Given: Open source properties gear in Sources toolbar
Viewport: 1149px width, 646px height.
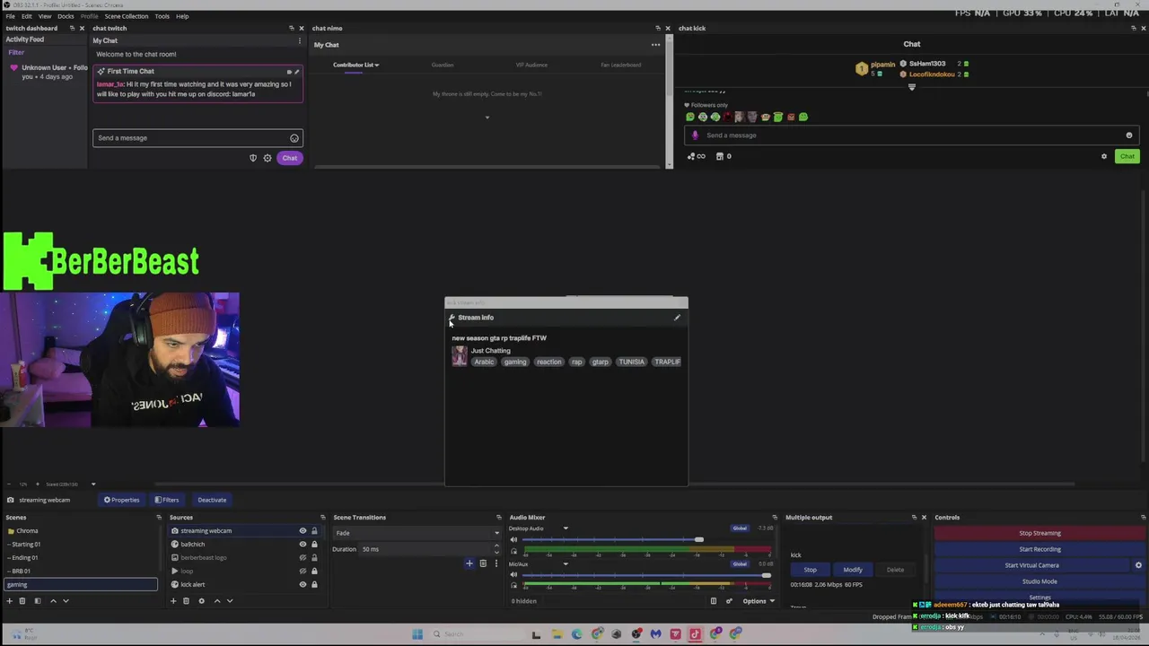Looking at the screenshot, I should (201, 601).
